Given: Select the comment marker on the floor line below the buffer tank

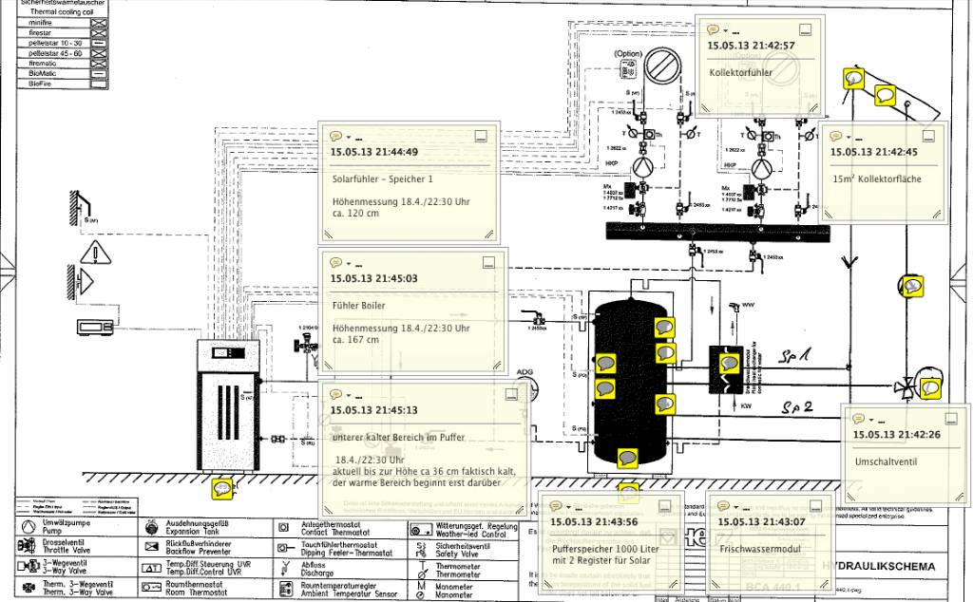Looking at the screenshot, I should (x=629, y=492).
